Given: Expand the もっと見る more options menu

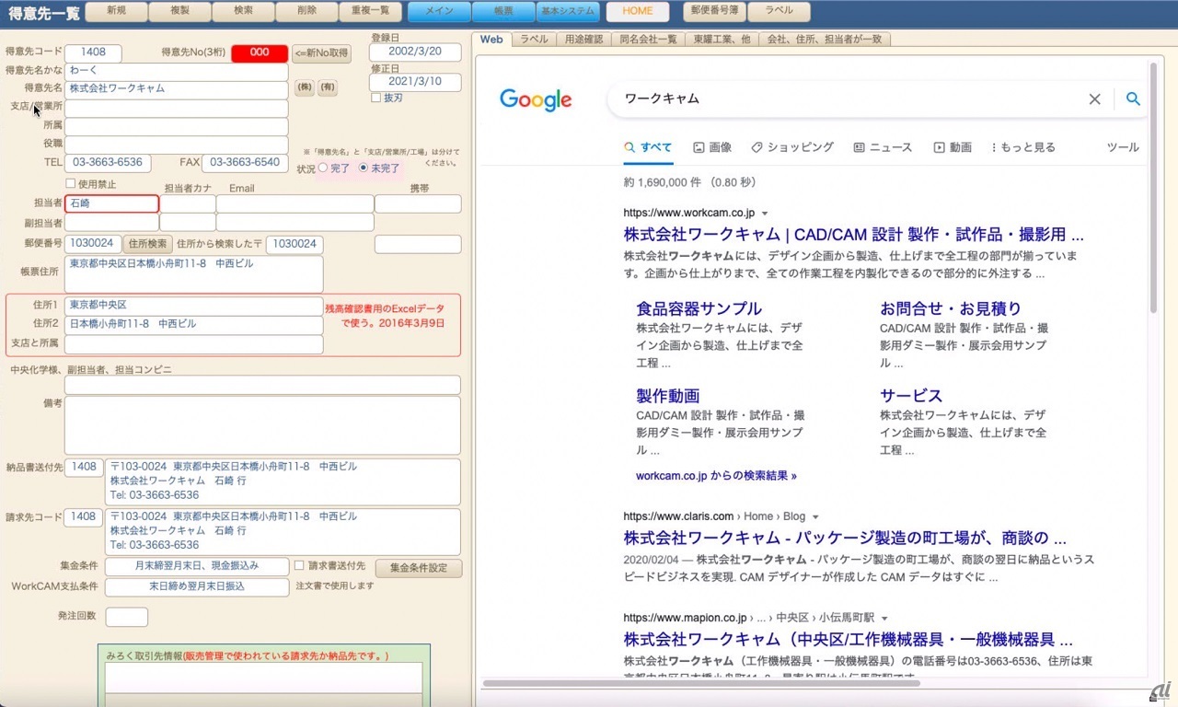Looking at the screenshot, I should [1023, 147].
